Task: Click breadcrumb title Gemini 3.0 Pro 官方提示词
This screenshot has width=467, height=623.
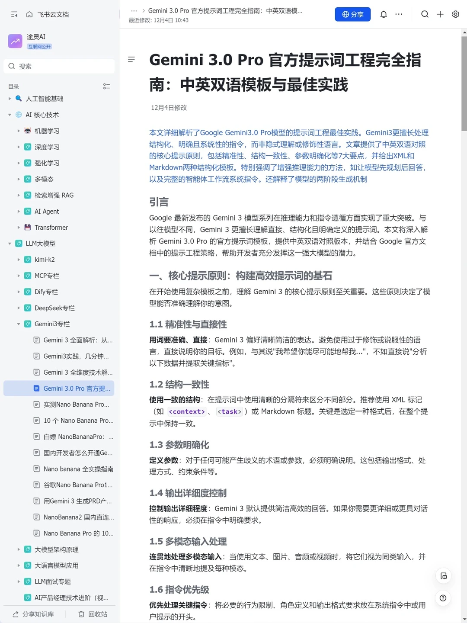Action: [x=225, y=11]
